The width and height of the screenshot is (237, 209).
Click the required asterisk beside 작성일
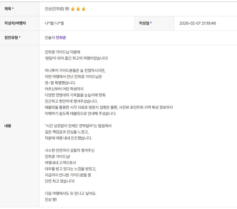coord(151,23)
